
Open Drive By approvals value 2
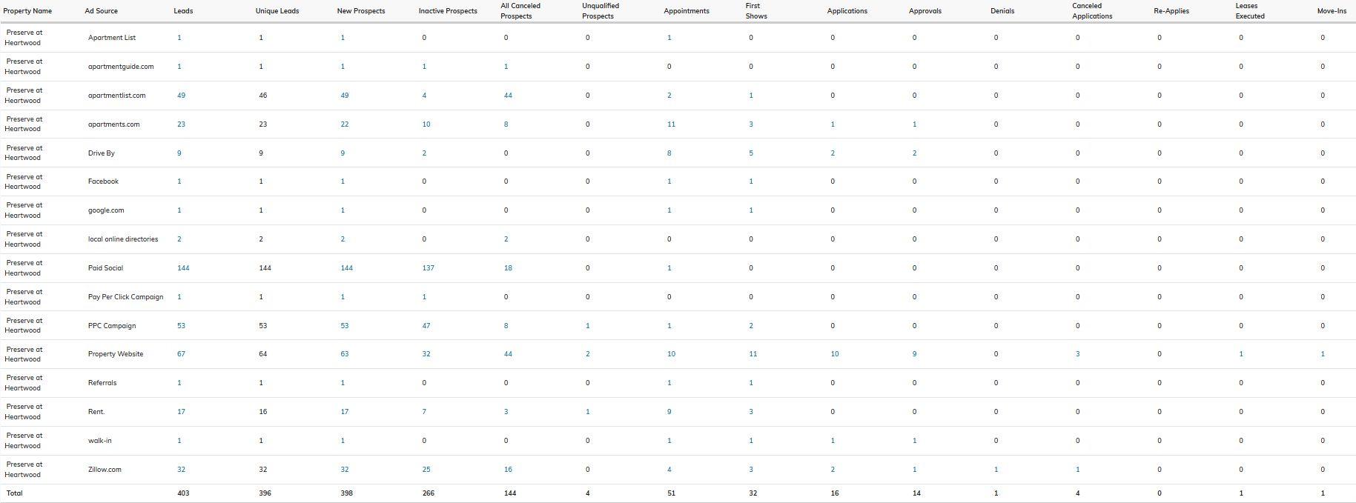(914, 153)
